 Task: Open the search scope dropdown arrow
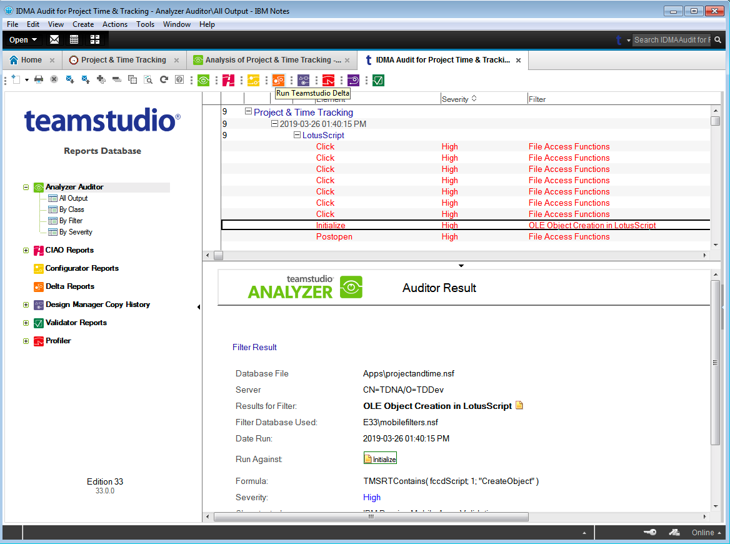click(629, 41)
